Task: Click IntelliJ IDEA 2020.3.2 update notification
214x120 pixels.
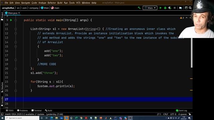Action: coord(34,114)
